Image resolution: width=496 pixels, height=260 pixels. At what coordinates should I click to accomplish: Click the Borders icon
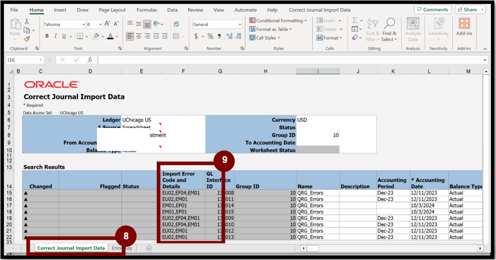pos(80,36)
